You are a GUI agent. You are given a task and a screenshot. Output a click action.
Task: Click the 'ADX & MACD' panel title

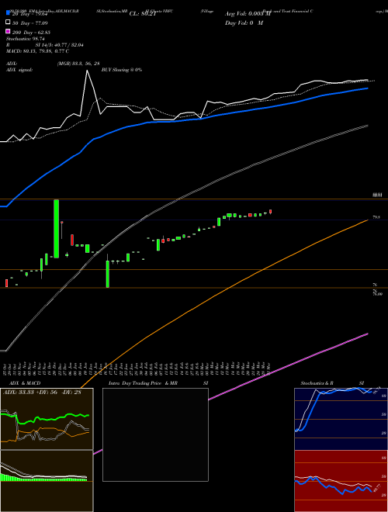pyautogui.click(x=25, y=383)
